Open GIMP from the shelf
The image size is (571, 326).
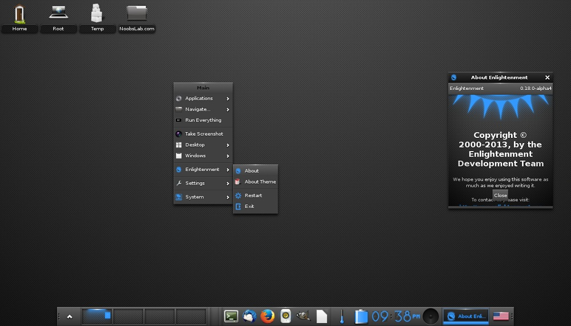(303, 316)
